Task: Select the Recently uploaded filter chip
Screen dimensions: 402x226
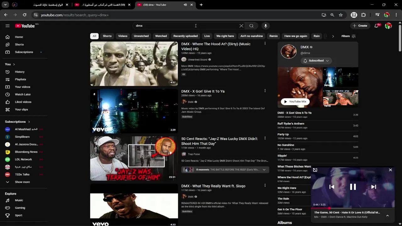Action: click(186, 36)
